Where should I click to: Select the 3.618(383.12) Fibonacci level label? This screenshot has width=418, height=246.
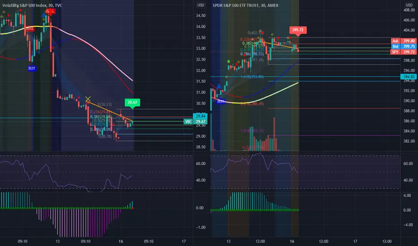(252, 131)
